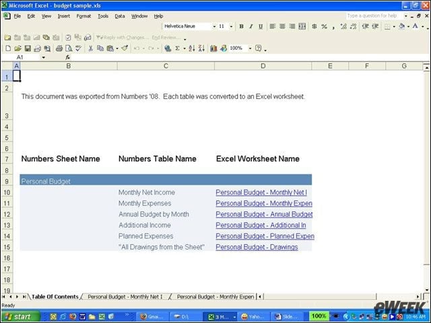
Task: Toggle underline formatting
Action: (x=261, y=26)
